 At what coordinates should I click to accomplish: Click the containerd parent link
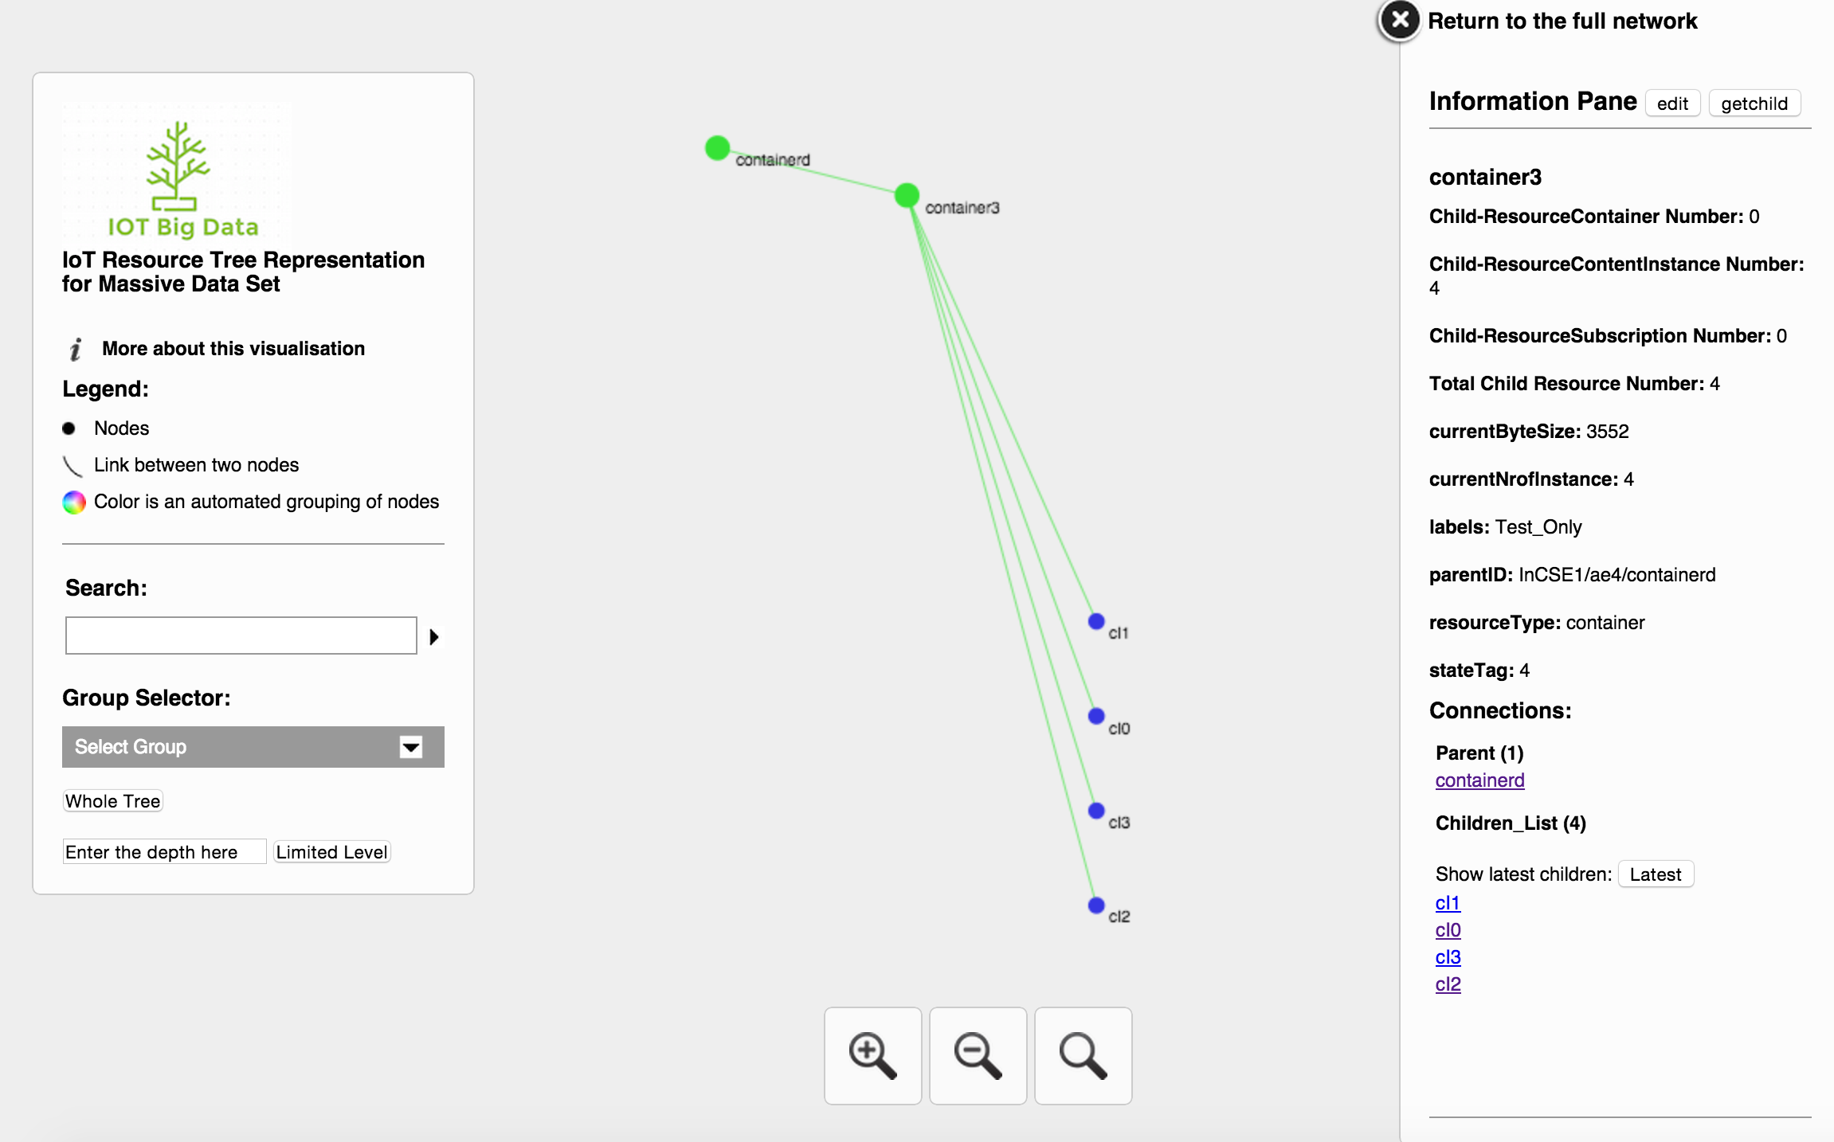[x=1477, y=779]
